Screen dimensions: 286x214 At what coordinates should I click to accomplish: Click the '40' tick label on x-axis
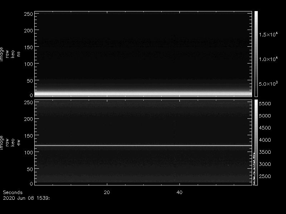[x=179, y=192]
